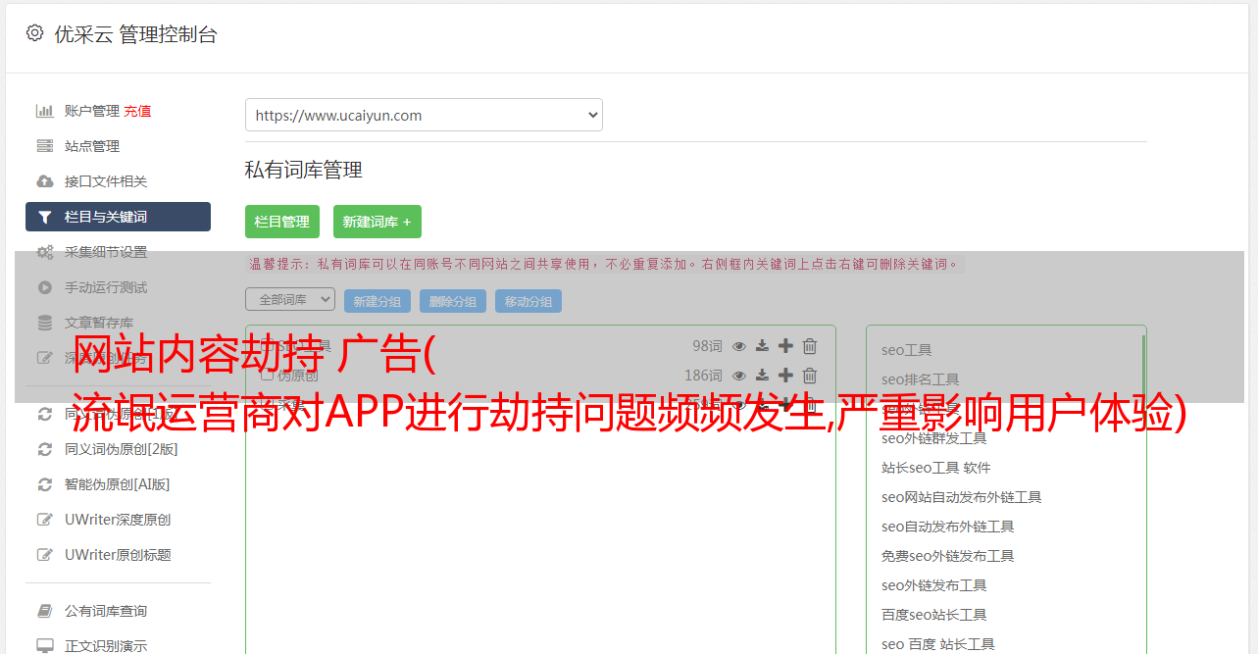Select keyword 'seo外链发布工具'
Viewport: 1258px width, 654px height.
point(934,585)
